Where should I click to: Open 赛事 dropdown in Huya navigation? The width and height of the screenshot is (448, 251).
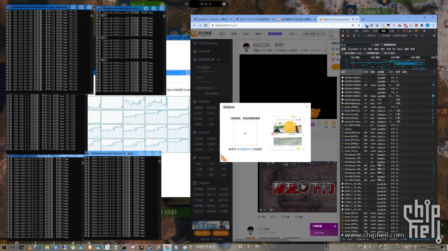259,34
